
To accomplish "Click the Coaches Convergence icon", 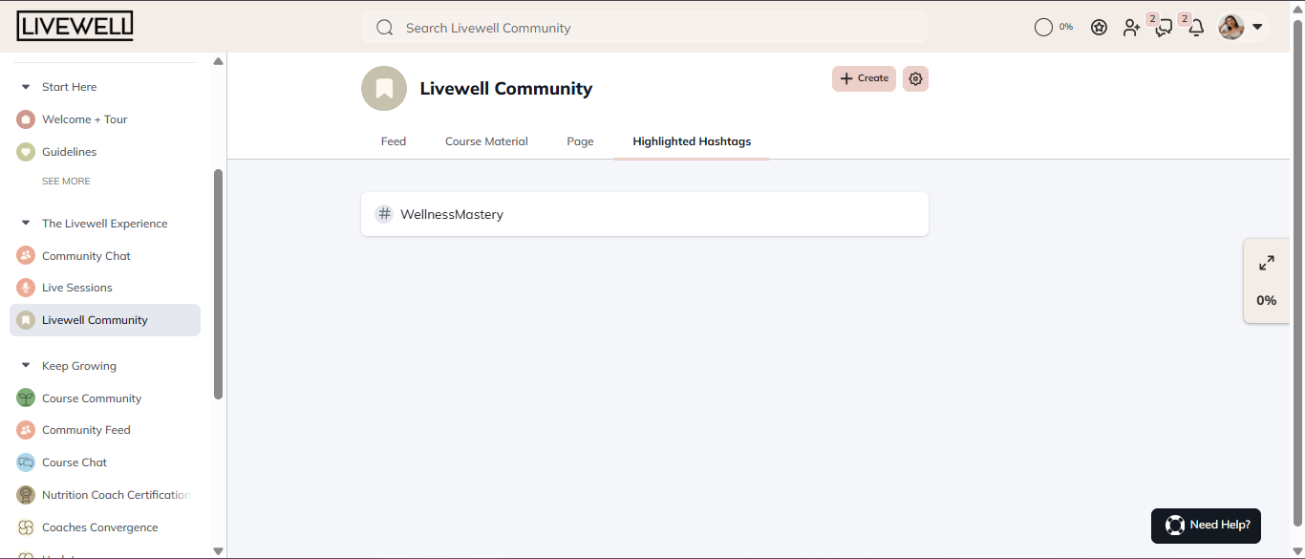I will point(26,527).
